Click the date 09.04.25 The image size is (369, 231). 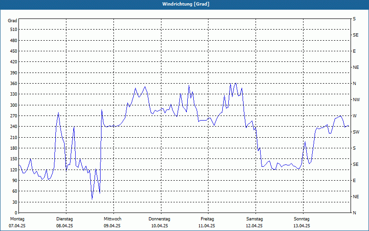coord(112,226)
